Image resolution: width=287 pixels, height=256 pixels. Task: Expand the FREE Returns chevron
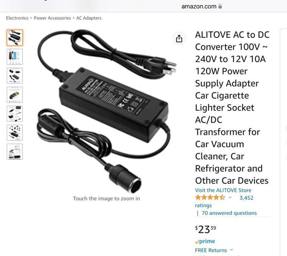tap(232, 250)
